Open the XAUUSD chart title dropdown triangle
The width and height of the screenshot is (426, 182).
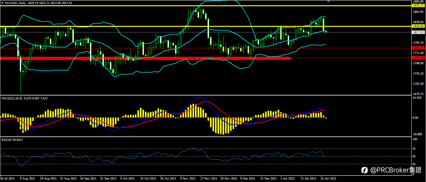pyautogui.click(x=2, y=2)
